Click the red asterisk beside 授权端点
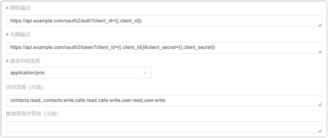 [x=8, y=8]
